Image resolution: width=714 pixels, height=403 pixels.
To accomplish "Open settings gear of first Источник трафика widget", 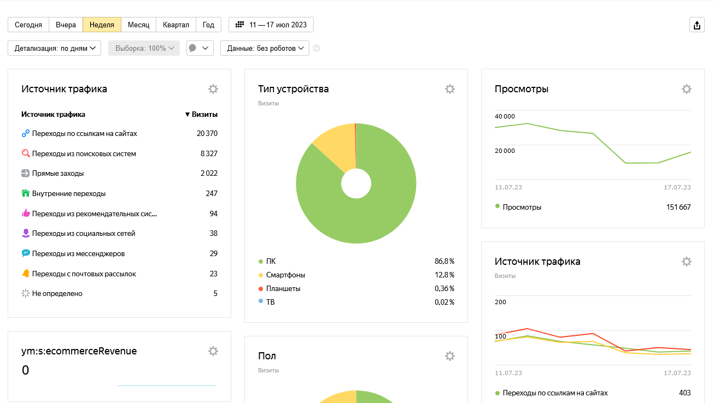I will tap(213, 89).
